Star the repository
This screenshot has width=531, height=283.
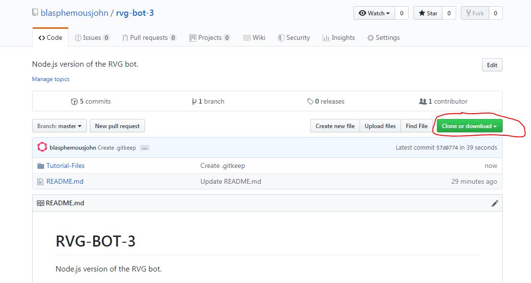(x=428, y=13)
